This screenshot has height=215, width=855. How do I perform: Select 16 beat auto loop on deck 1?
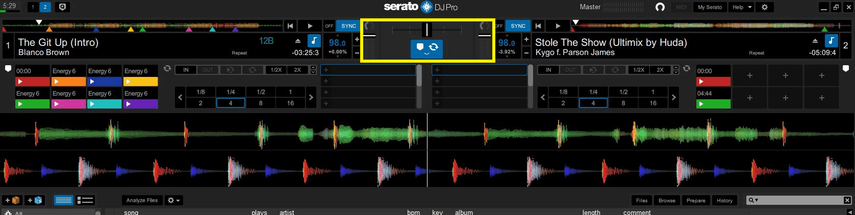[x=290, y=103]
